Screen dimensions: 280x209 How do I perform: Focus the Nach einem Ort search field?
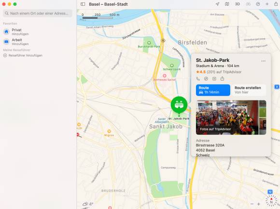tap(38, 14)
